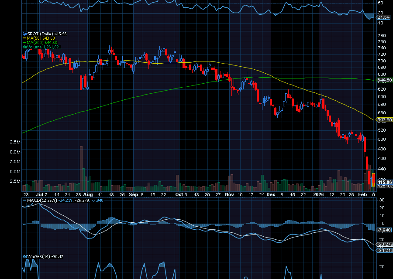Click the -34.219 MACD value tag

pyautogui.click(x=384, y=251)
